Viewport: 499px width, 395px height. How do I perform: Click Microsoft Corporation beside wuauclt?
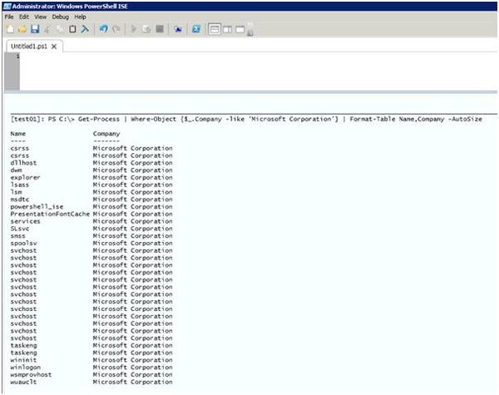click(x=133, y=383)
